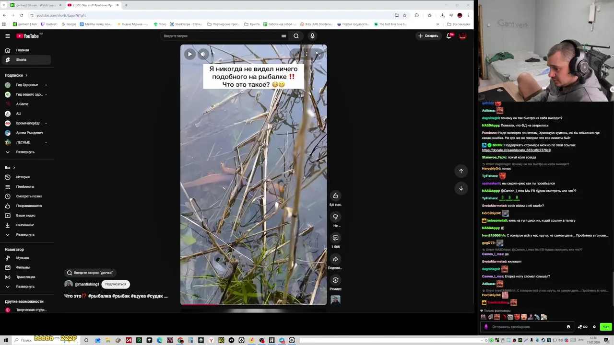Viewport: 614px width, 345px height.
Task: Open the @manfishing1 channel link
Action: tap(87, 284)
